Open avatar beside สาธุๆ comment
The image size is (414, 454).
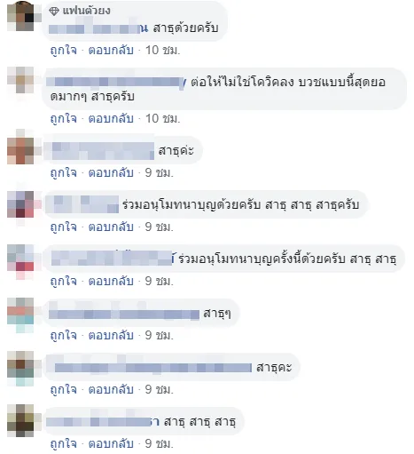click(x=20, y=315)
